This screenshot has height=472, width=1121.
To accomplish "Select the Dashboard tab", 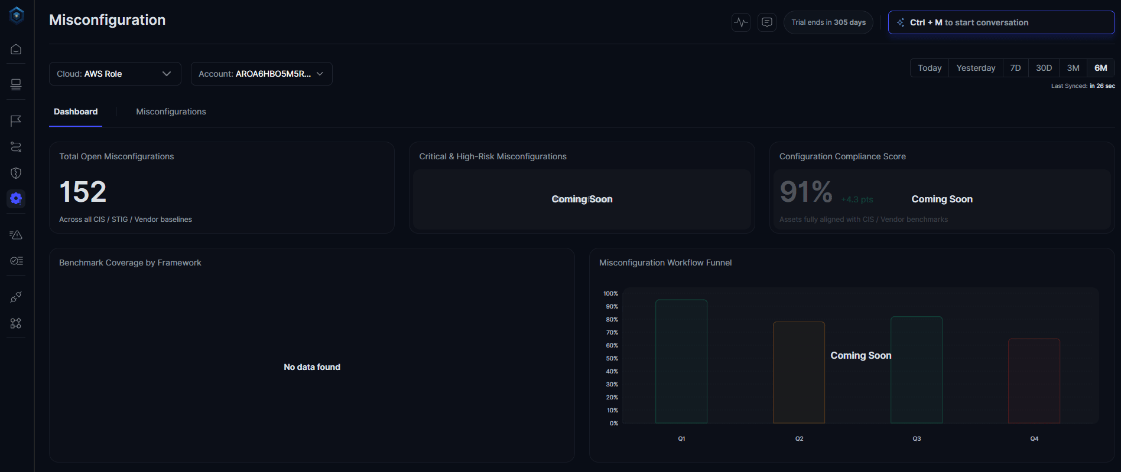I will pos(76,112).
